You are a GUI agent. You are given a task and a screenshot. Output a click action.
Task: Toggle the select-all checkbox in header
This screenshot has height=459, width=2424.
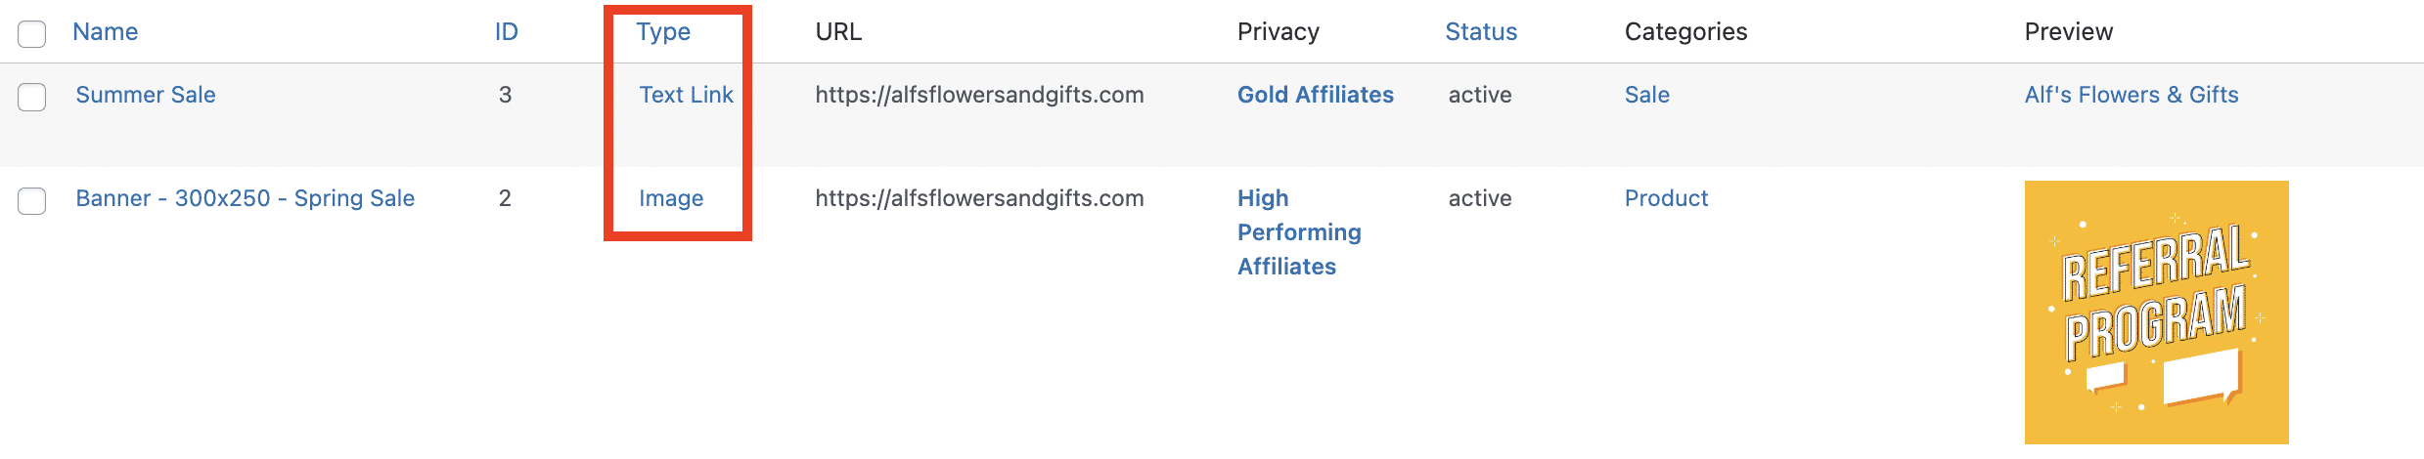(32, 33)
